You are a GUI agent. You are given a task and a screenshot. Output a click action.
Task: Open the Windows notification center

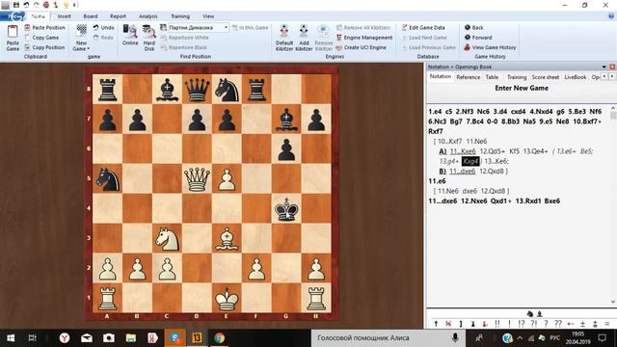[x=602, y=338]
